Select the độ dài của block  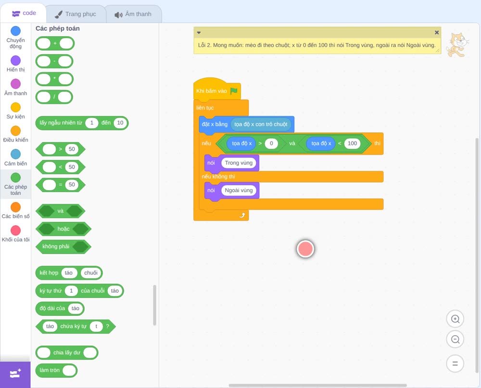tap(52, 309)
